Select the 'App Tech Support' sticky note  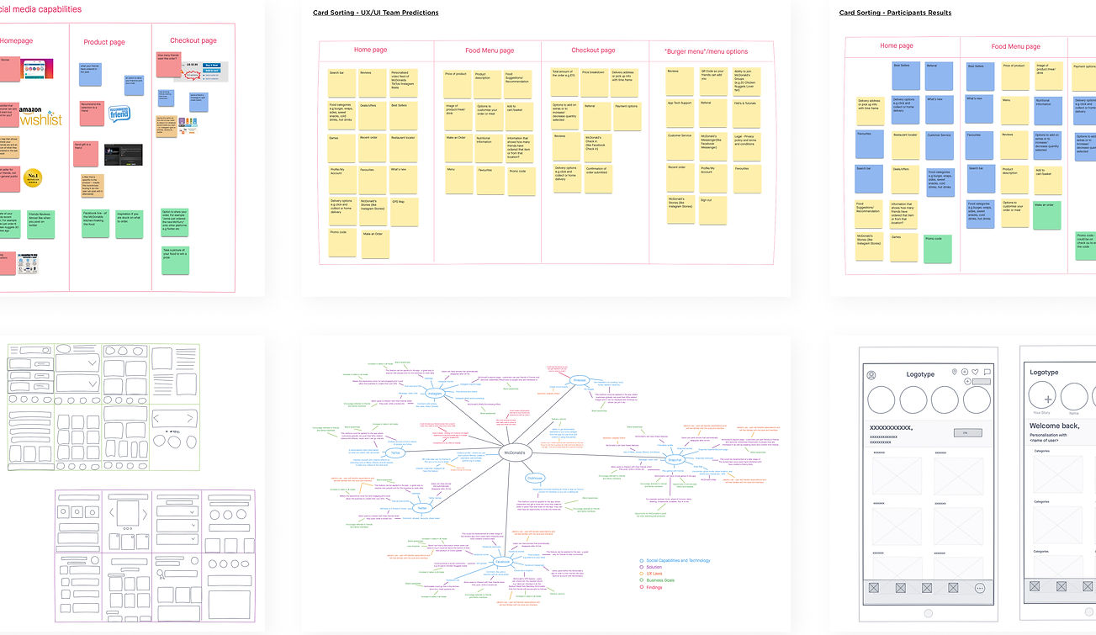(x=680, y=114)
